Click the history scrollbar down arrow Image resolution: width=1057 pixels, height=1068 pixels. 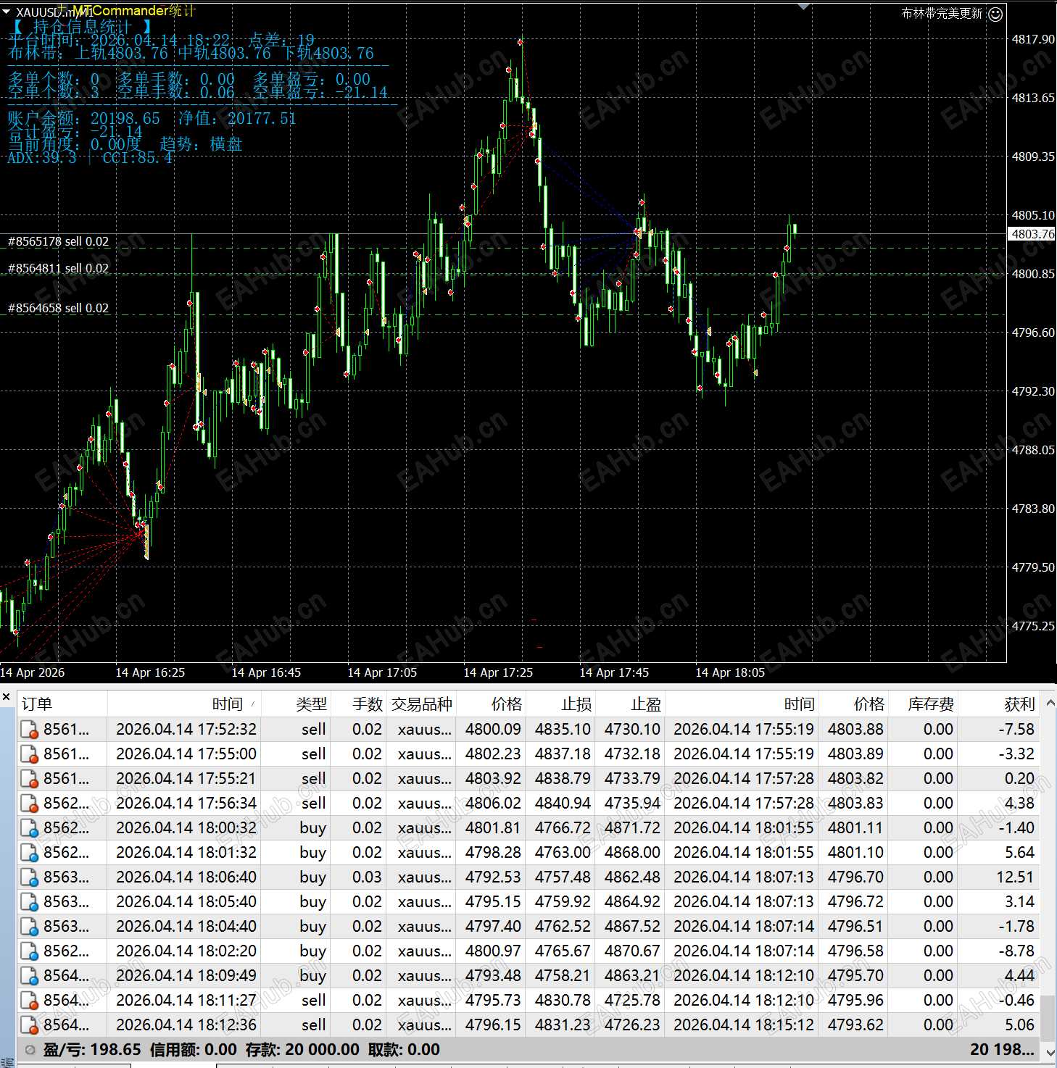(x=1049, y=1052)
